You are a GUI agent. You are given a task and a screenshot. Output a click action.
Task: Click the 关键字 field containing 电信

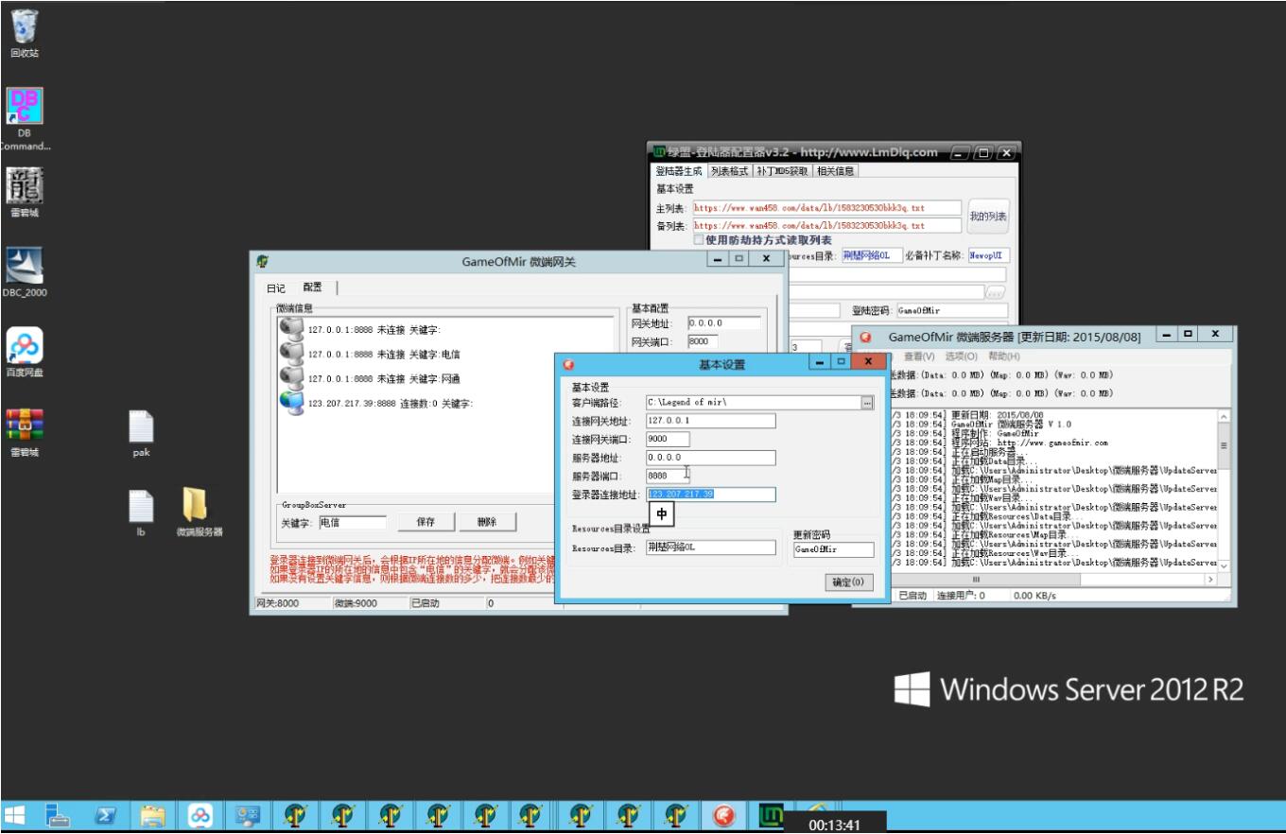coord(352,522)
